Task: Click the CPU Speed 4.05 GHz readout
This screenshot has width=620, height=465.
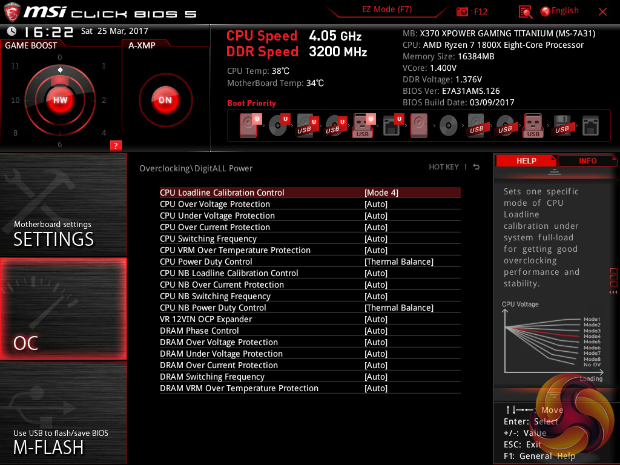Action: 294,36
